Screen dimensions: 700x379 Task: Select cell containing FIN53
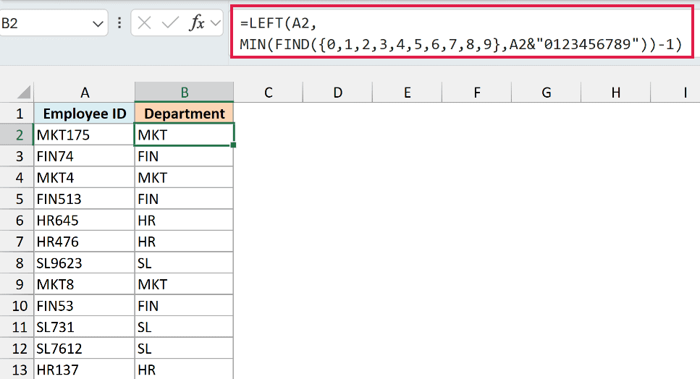(x=85, y=306)
